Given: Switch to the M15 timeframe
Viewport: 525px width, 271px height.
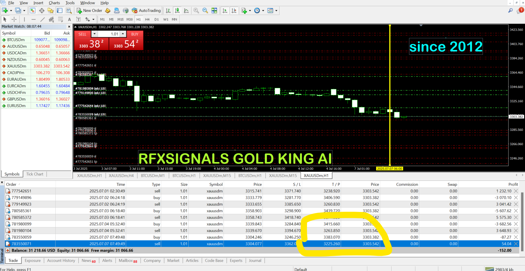Looking at the screenshot, I should coord(121,19).
